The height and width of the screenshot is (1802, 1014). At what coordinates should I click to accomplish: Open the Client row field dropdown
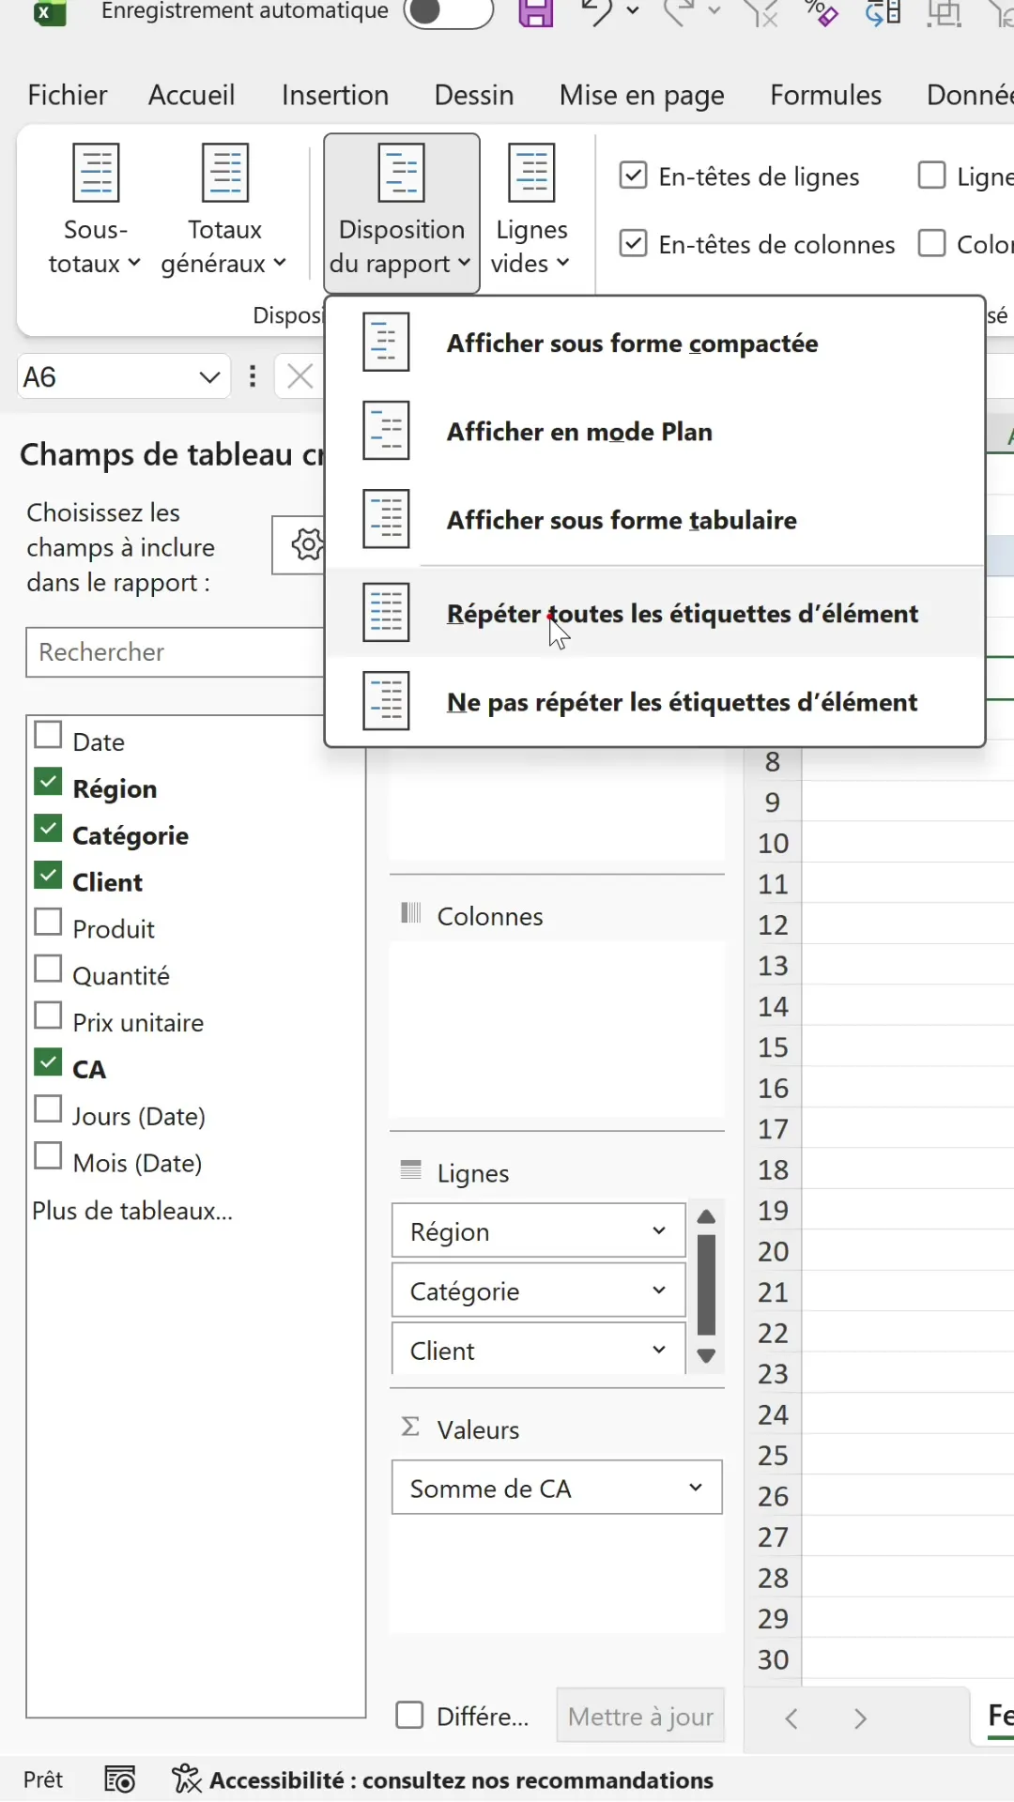(x=659, y=1350)
